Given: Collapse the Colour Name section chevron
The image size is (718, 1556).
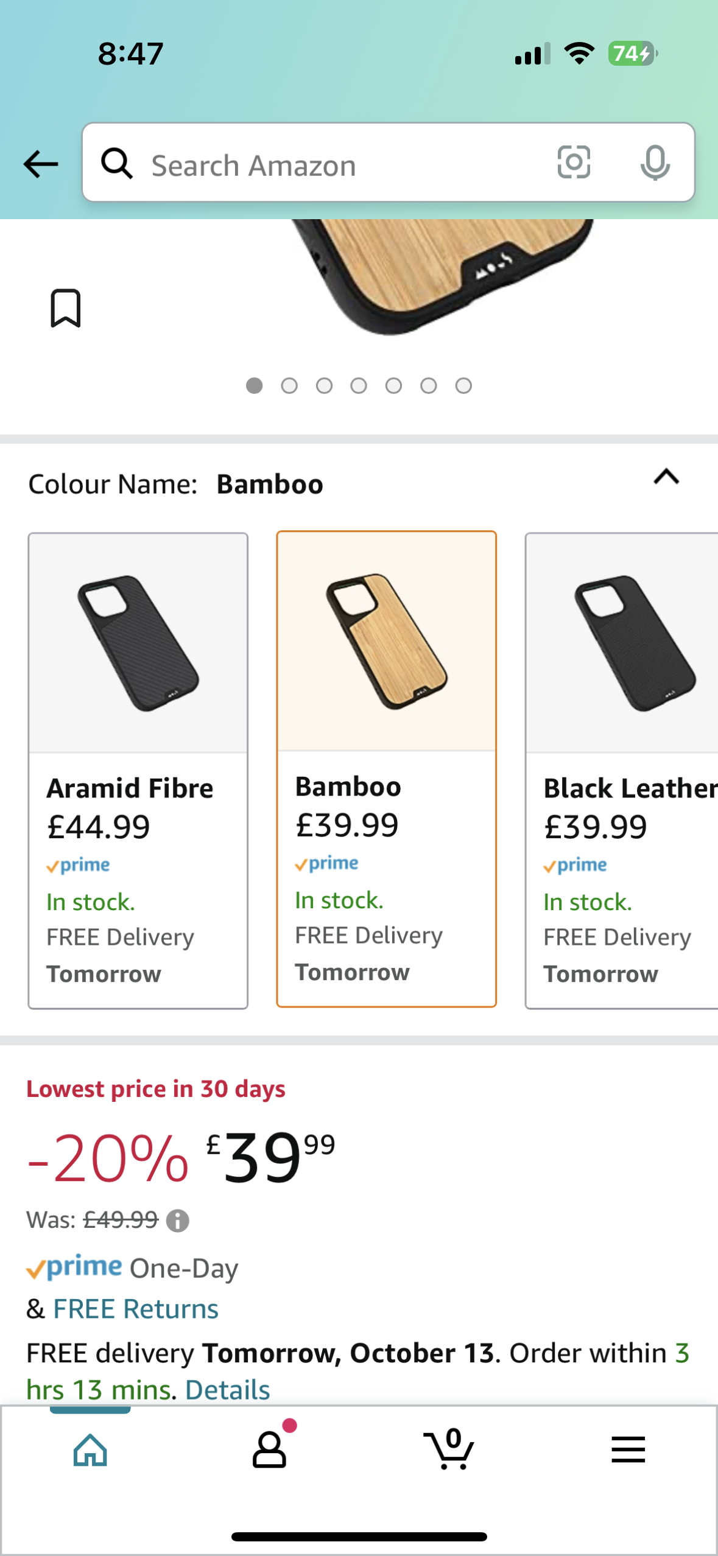Looking at the screenshot, I should [666, 477].
